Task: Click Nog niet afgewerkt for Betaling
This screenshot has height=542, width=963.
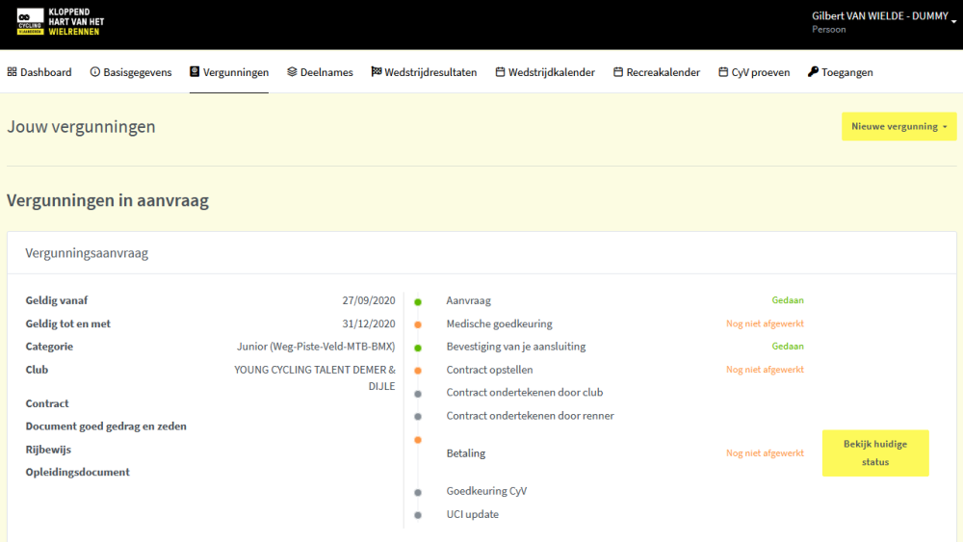Action: [x=765, y=453]
